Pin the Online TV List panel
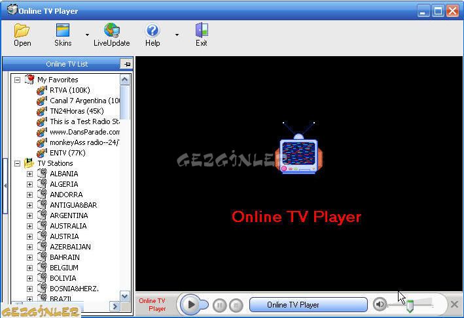The image size is (464, 318). (x=126, y=64)
